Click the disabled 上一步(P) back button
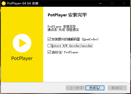131x94 pixels. [75, 88]
